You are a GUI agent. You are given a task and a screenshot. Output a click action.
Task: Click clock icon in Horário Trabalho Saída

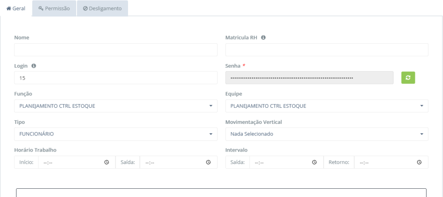(x=208, y=162)
